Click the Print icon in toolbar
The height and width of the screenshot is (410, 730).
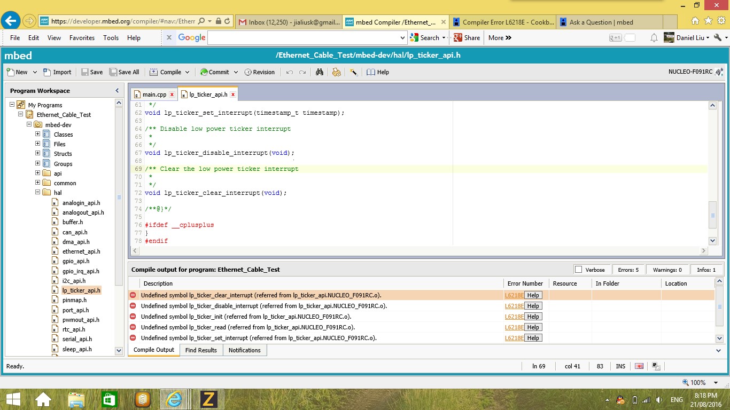(336, 72)
